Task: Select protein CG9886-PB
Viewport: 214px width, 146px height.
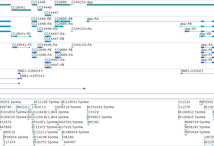Action: tap(64, 50)
